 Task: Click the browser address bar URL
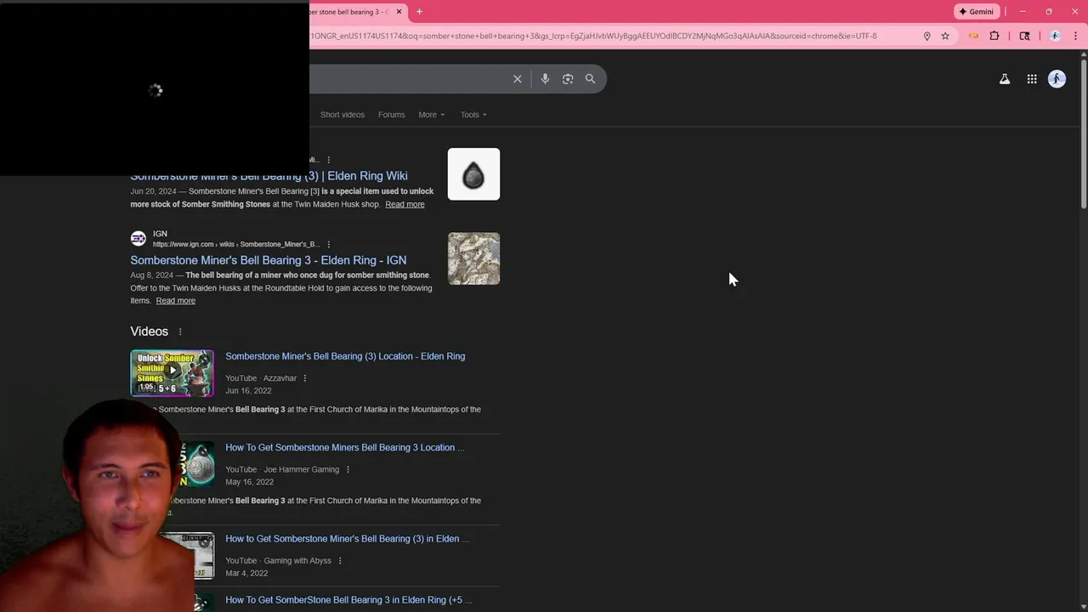(595, 36)
